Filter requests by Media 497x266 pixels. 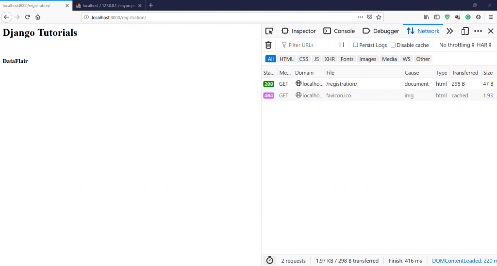point(389,59)
